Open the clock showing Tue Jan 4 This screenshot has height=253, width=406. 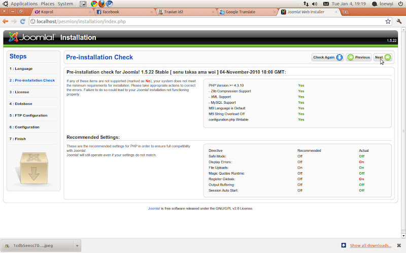[349, 4]
